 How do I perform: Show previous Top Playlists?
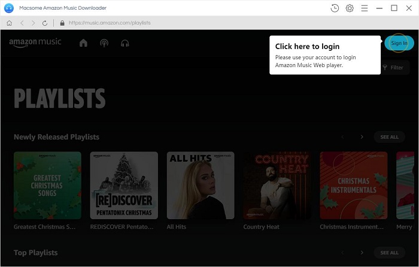click(342, 253)
